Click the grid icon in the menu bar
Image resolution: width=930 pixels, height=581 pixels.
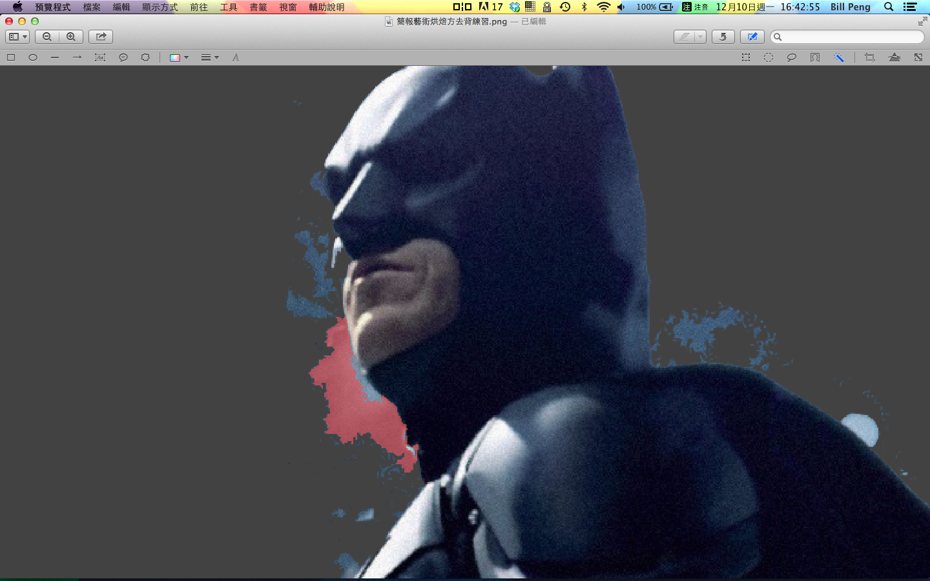(x=530, y=7)
